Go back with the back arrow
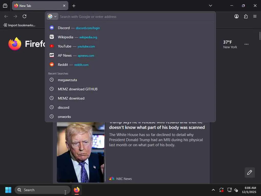 pos(6,16)
